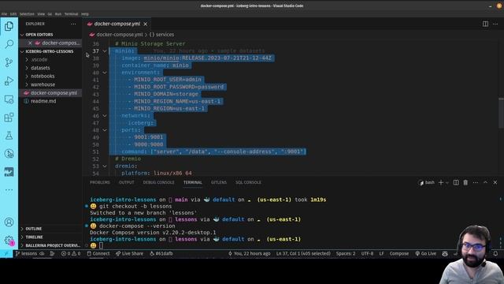Split the terminal panel
This screenshot has height=284, width=504.
point(456,182)
